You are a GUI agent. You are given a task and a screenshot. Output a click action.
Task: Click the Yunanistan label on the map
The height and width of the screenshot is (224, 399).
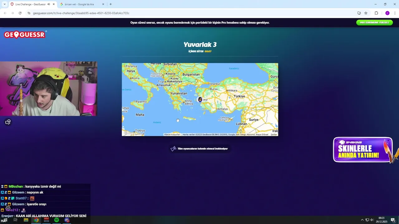tap(179, 93)
